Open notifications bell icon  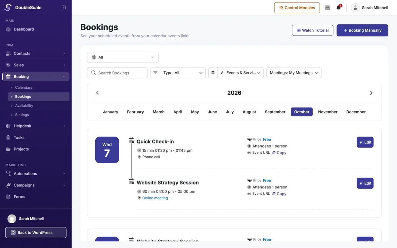click(338, 8)
